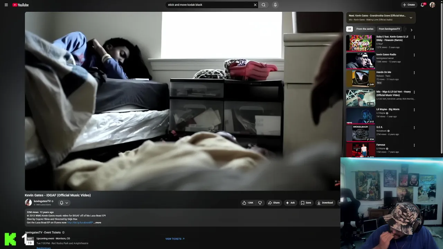Open options for kevin Gates-Radio video

tap(414, 55)
